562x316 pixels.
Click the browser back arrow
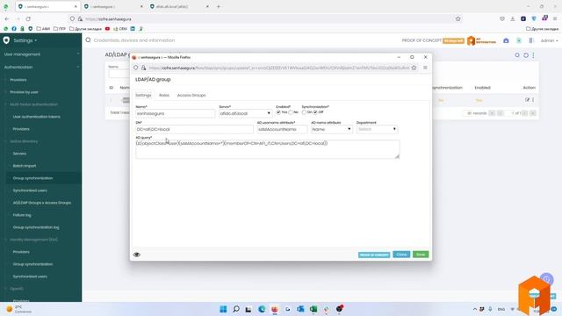(8, 18)
